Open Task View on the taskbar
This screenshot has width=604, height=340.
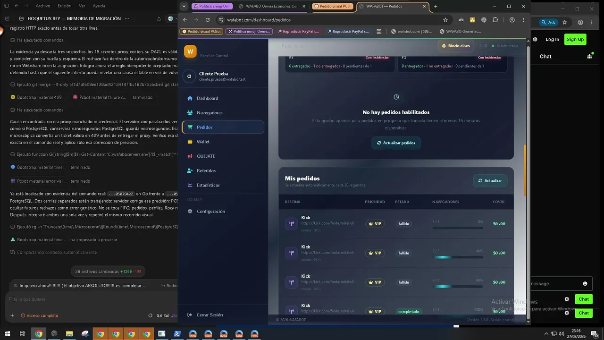(22, 333)
